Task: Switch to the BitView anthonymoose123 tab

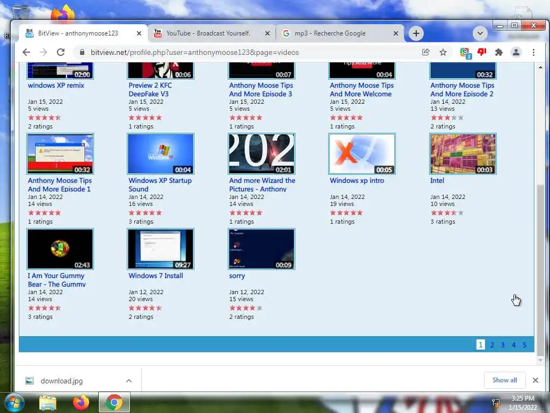Action: [x=83, y=33]
